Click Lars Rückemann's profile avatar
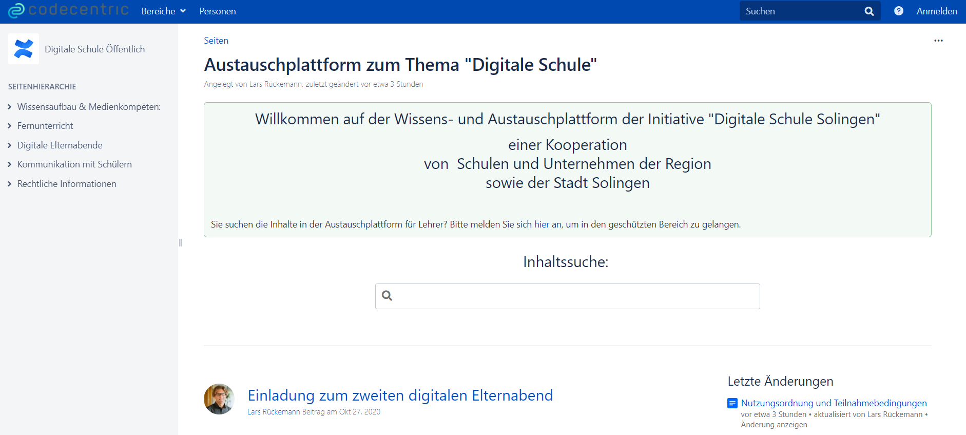Image resolution: width=966 pixels, height=435 pixels. pyautogui.click(x=219, y=399)
